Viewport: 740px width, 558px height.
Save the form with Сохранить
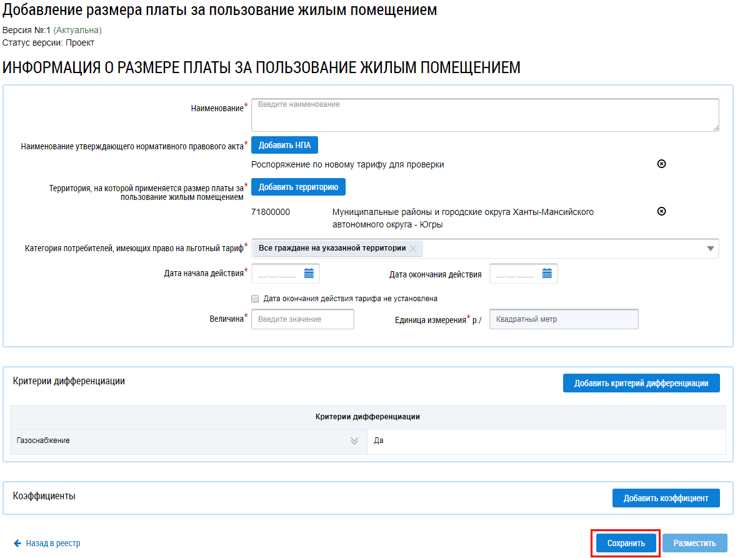626,543
